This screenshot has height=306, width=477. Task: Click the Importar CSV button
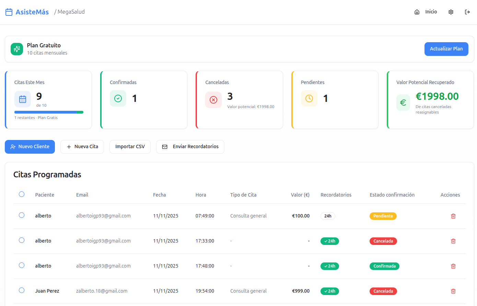point(130,146)
